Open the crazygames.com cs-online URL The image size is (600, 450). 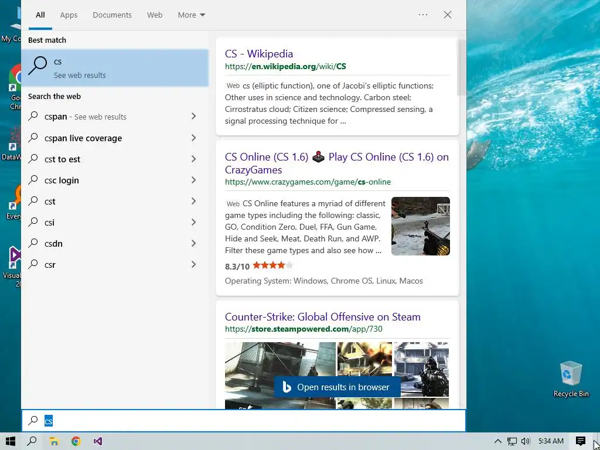(x=308, y=182)
